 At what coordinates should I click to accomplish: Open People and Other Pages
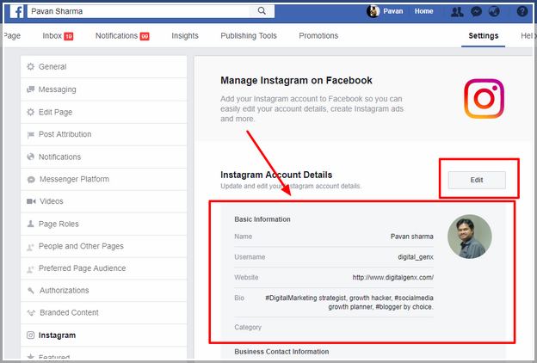coord(104,246)
